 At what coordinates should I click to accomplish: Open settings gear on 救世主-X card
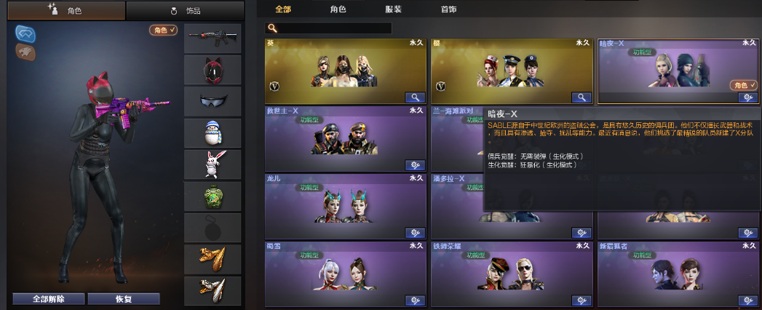click(415, 165)
